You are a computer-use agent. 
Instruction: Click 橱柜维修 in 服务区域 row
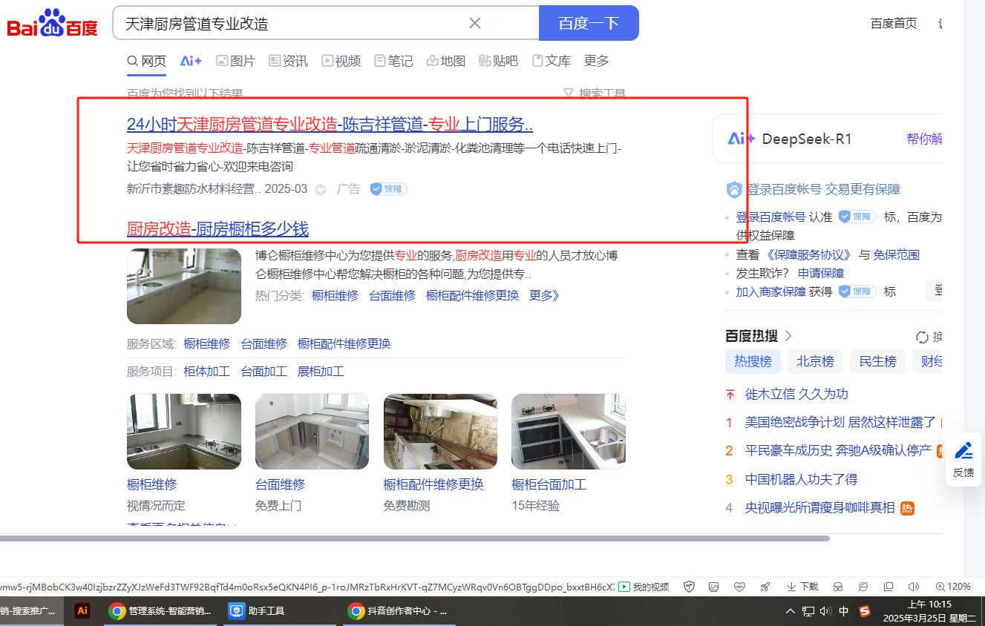coord(207,343)
